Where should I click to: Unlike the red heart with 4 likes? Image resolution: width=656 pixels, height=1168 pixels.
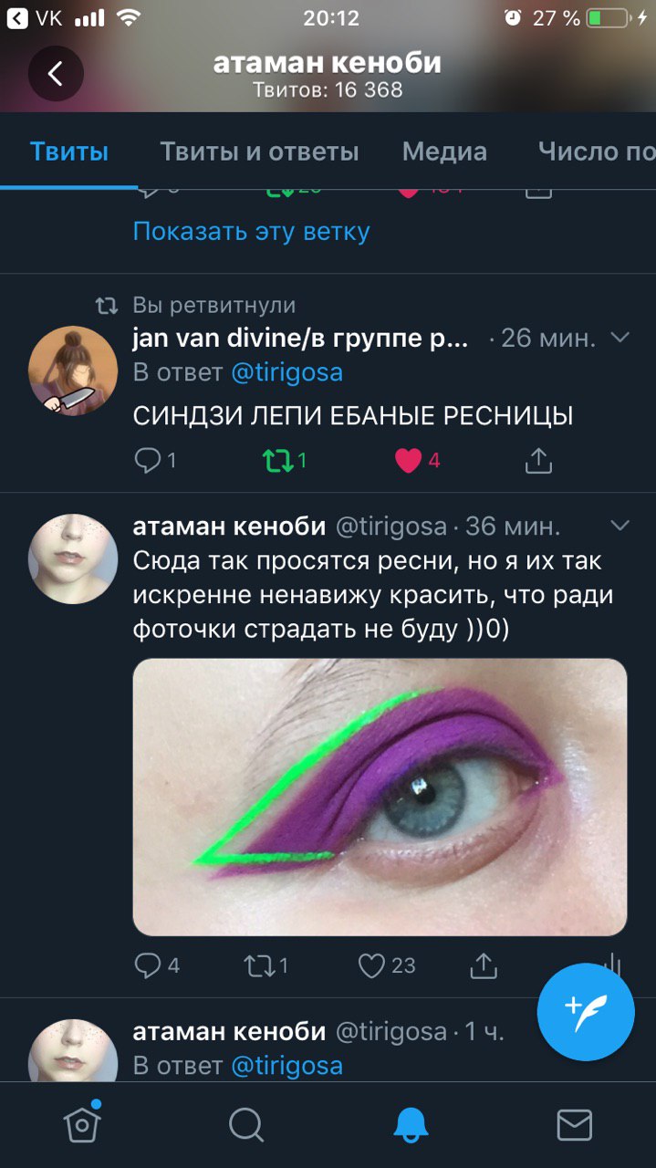point(408,461)
